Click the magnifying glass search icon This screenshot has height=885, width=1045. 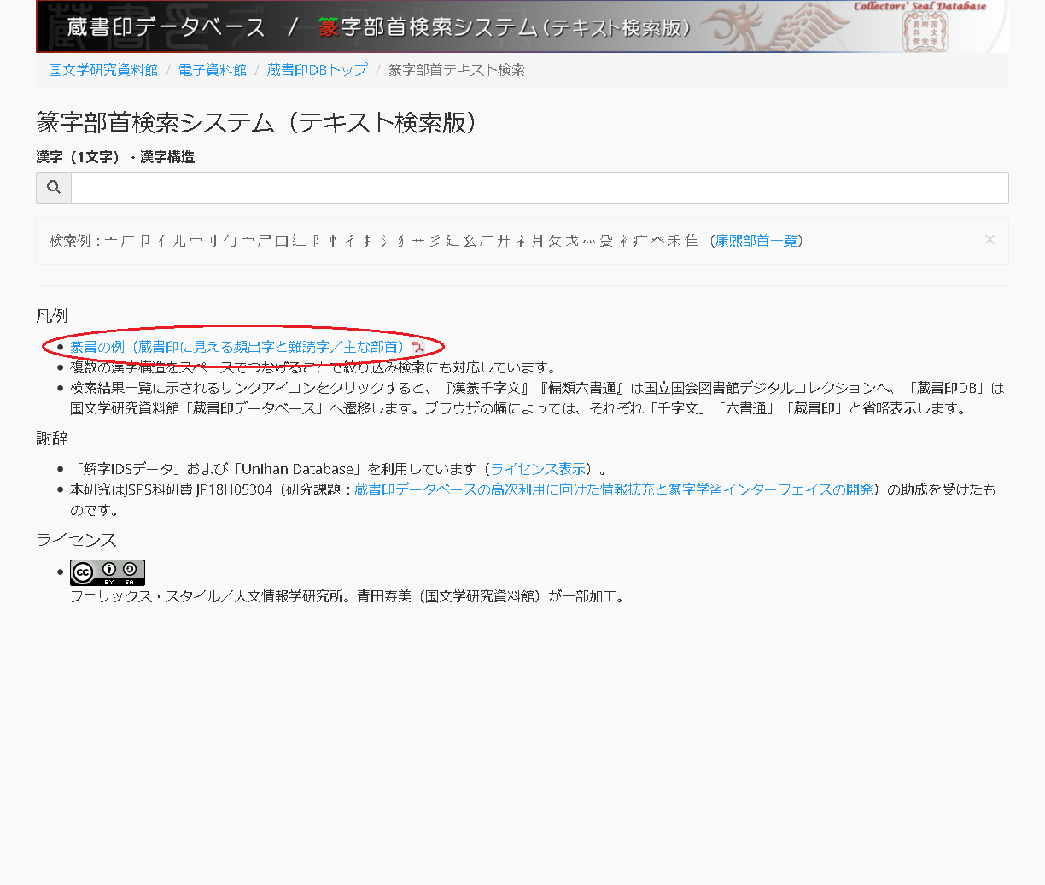pyautogui.click(x=53, y=187)
